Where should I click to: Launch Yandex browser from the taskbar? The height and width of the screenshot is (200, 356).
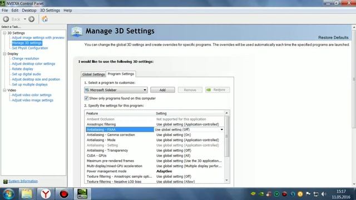coord(46,194)
